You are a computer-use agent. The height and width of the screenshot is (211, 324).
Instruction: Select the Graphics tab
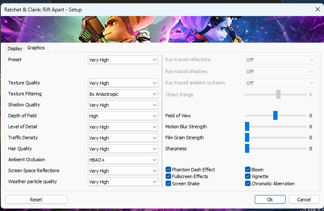(x=36, y=48)
